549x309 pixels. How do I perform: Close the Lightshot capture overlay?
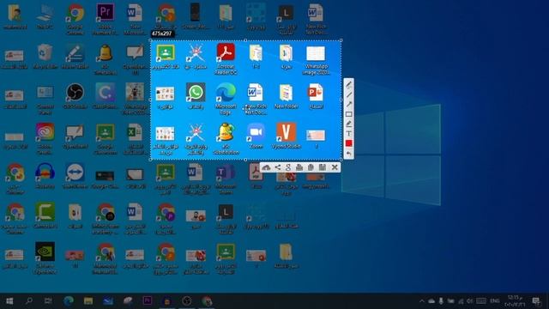pyautogui.click(x=335, y=167)
